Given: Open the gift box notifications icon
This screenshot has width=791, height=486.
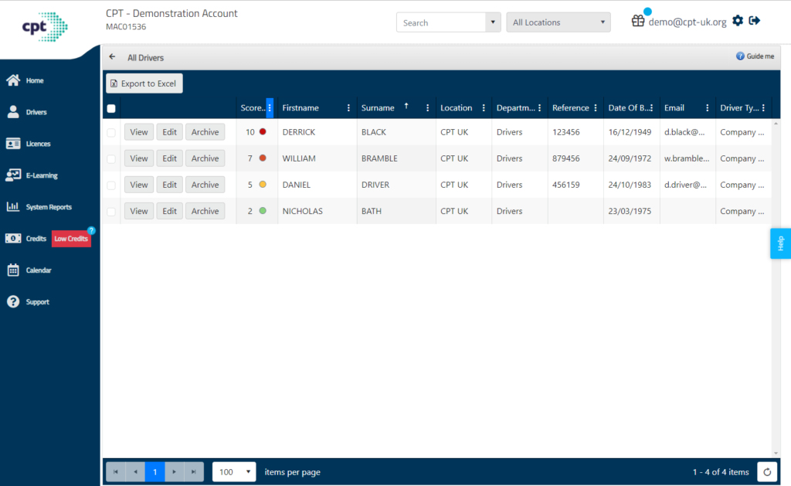Looking at the screenshot, I should [x=638, y=21].
